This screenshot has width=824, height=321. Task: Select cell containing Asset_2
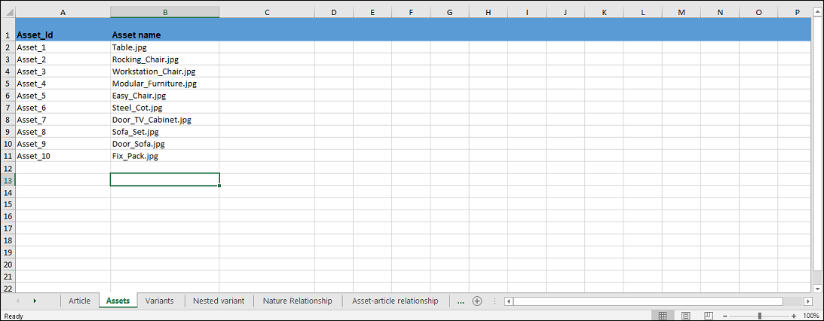(x=63, y=60)
